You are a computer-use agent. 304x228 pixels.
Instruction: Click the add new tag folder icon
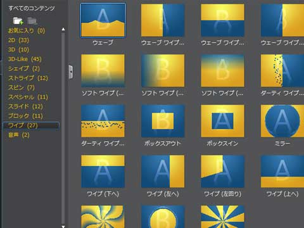(x=18, y=21)
